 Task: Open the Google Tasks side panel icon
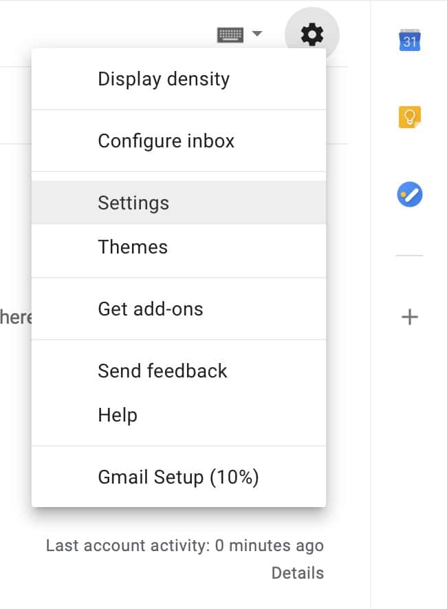pyautogui.click(x=410, y=195)
